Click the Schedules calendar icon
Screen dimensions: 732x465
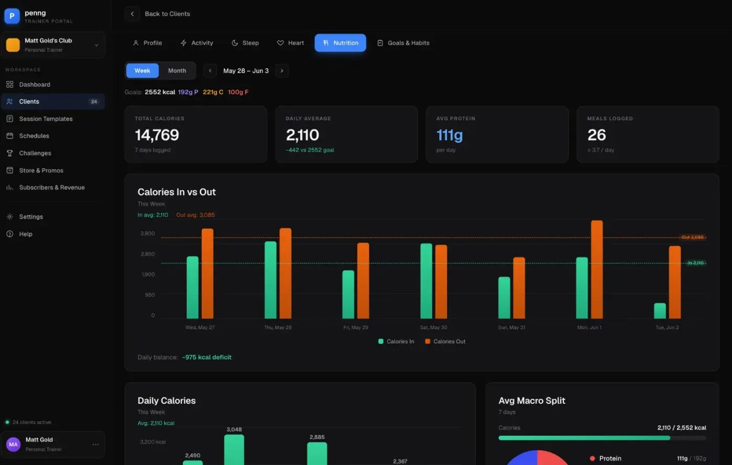click(x=9, y=136)
